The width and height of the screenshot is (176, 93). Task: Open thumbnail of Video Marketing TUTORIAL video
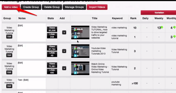80,33
